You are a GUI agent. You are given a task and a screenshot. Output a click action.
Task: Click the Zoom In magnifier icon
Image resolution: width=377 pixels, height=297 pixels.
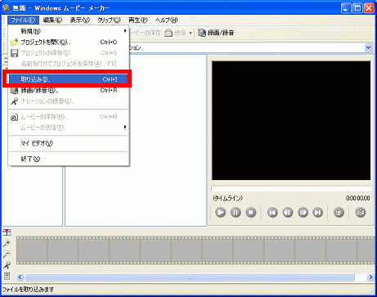pyautogui.click(x=7, y=243)
